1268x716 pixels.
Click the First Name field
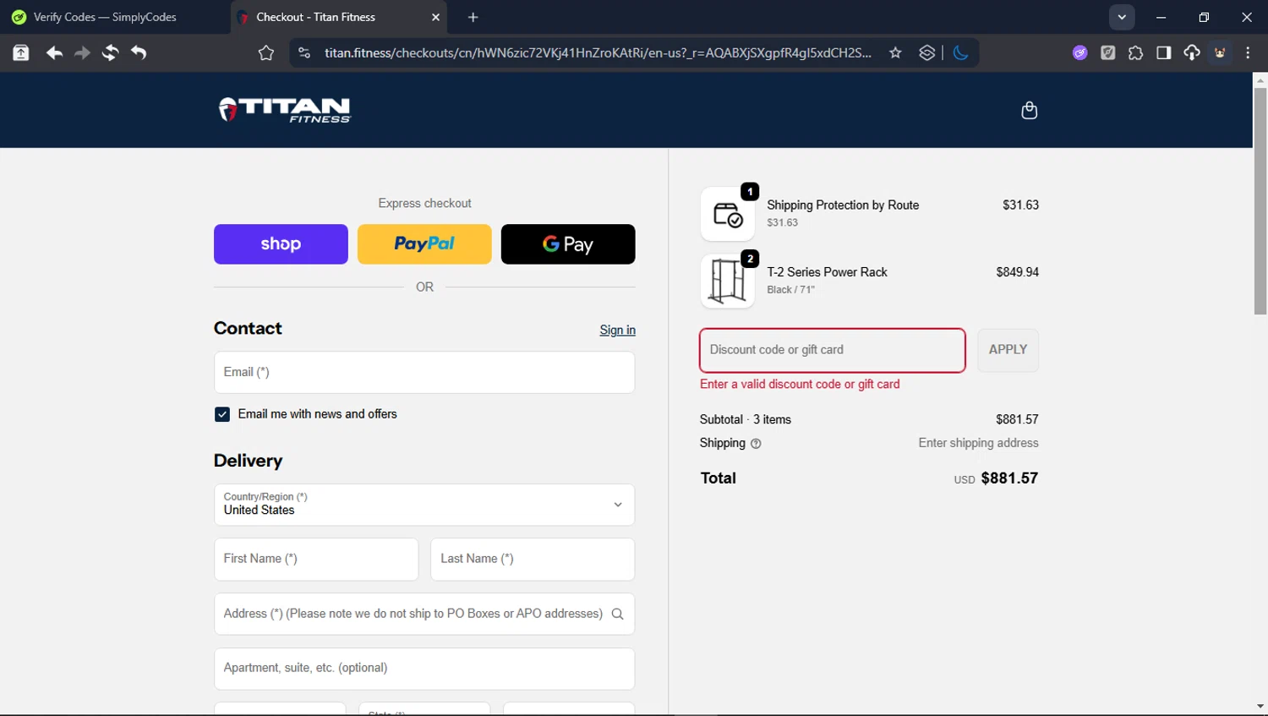click(x=316, y=559)
